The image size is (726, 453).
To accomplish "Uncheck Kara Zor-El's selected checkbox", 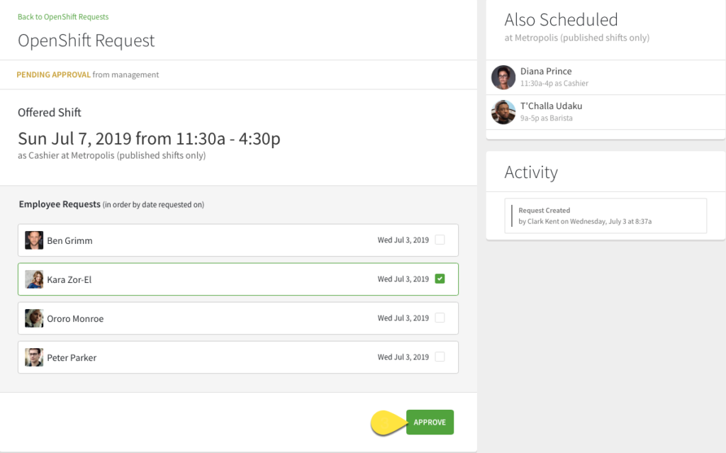I will [x=440, y=279].
